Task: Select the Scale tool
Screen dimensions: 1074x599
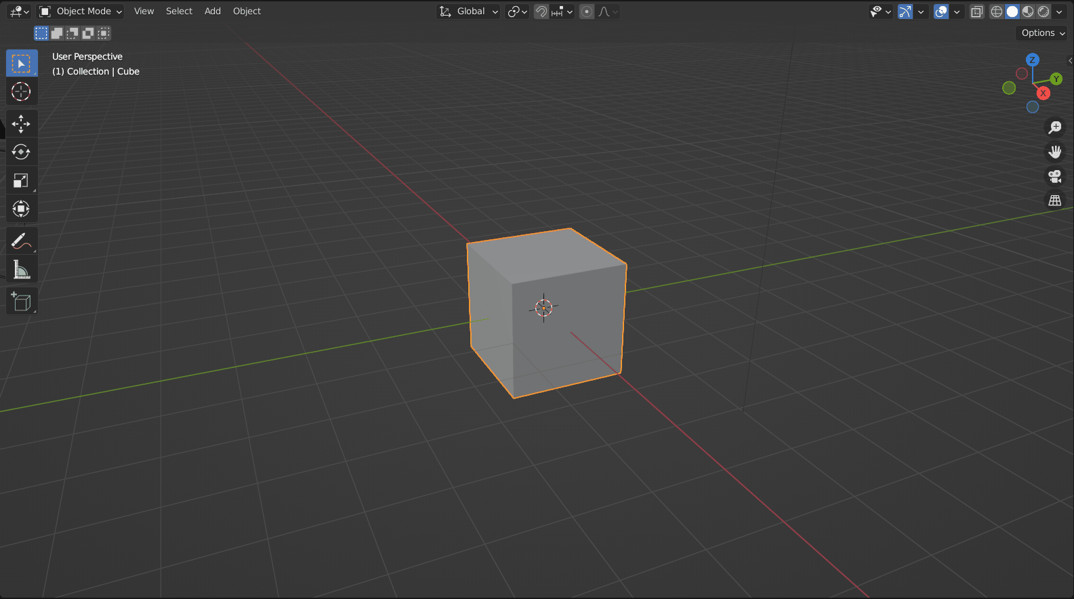Action: point(22,180)
